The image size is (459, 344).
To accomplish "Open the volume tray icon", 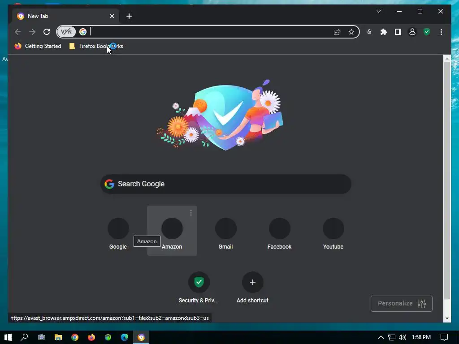I will pyautogui.click(x=403, y=337).
